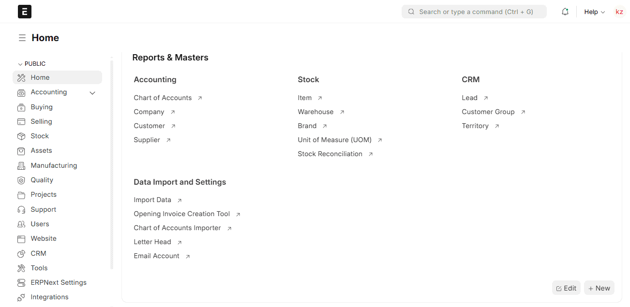Open the Item link under Stock

[305, 98]
